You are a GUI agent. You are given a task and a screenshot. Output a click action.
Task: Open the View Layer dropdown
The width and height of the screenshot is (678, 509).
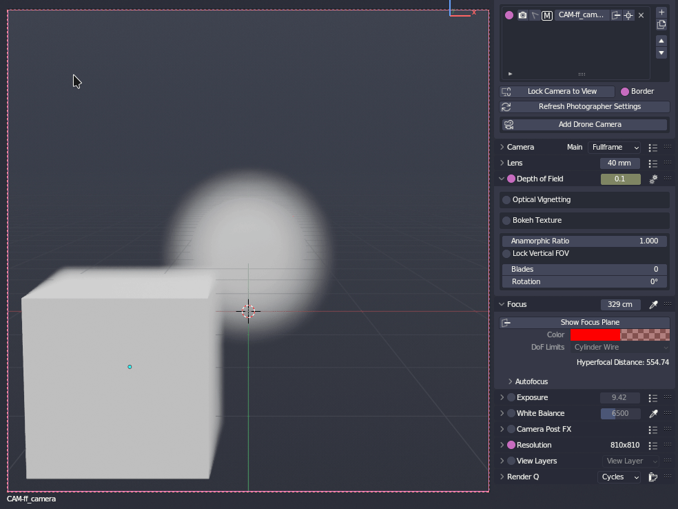(630, 461)
